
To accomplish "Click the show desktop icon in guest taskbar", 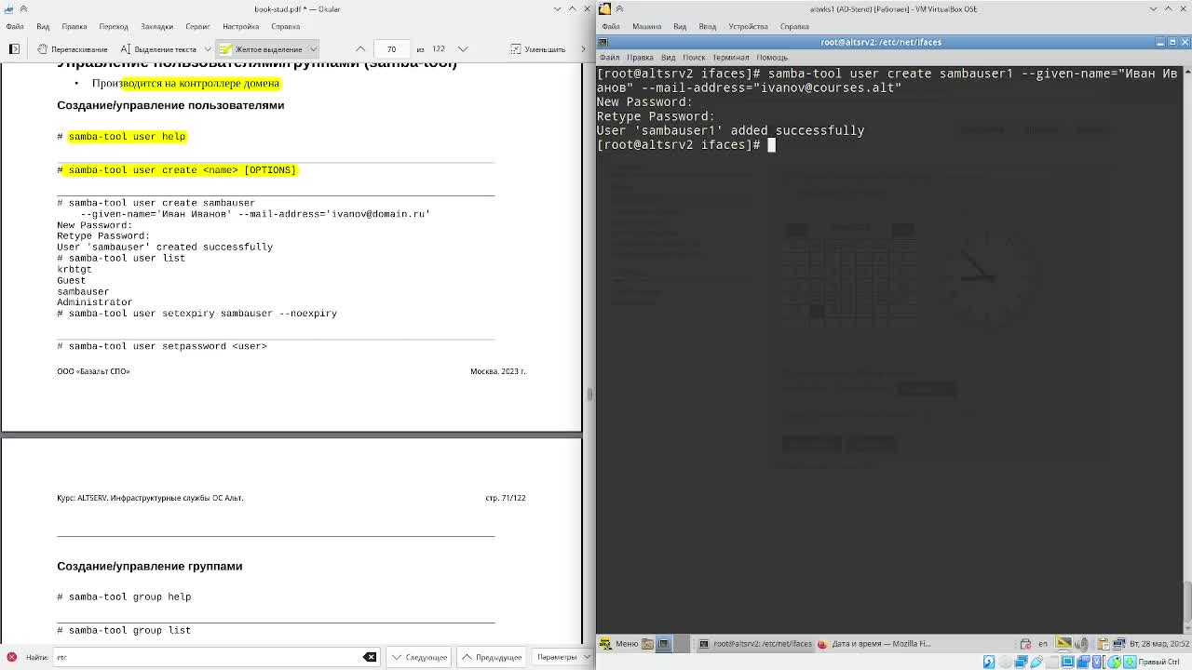I will 664,643.
